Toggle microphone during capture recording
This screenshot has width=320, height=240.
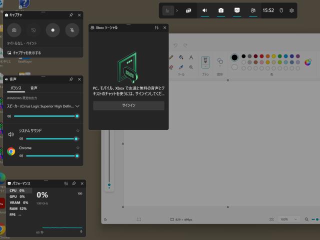72,30
